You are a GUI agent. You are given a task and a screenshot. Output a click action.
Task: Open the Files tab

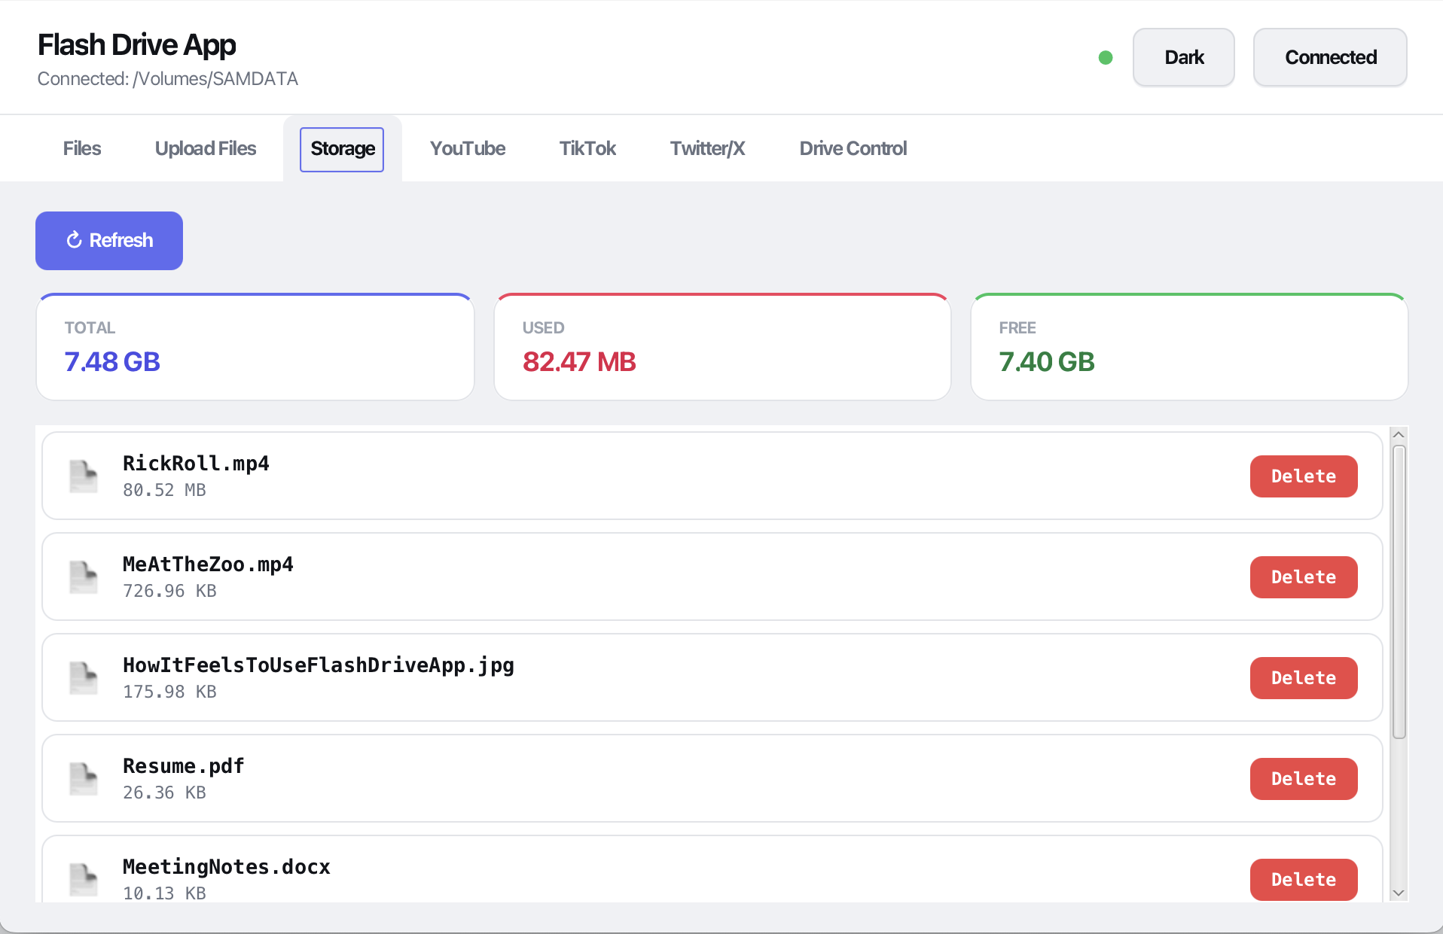click(82, 148)
